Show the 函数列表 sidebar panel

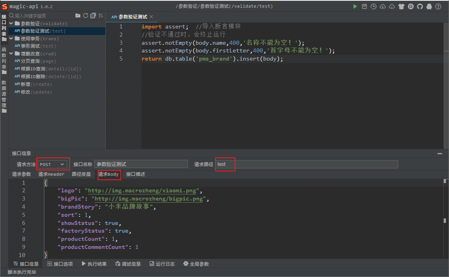pos(4,61)
